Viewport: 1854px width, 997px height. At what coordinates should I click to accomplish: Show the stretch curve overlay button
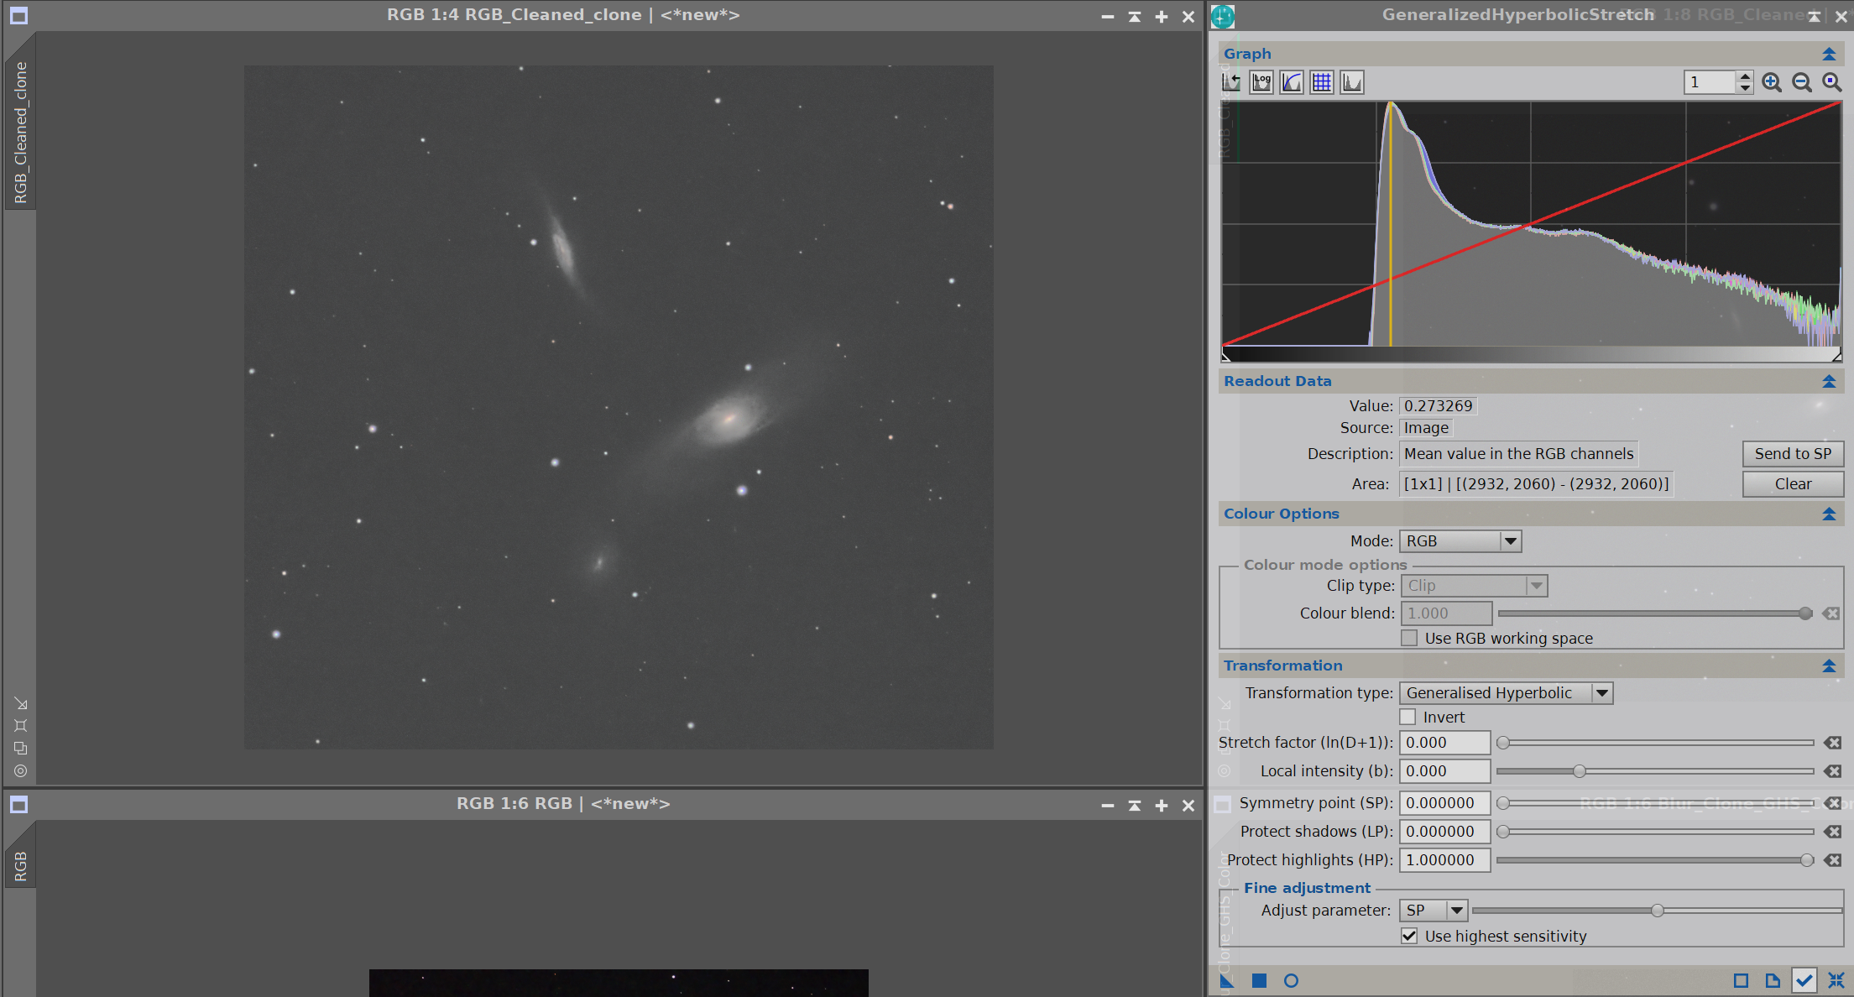click(x=1292, y=82)
